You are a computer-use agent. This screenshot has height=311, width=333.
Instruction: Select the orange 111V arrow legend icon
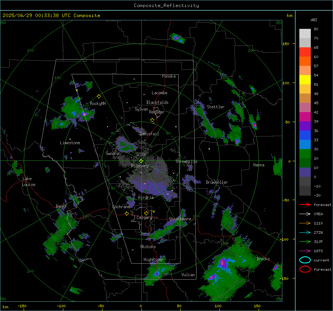(x=305, y=223)
